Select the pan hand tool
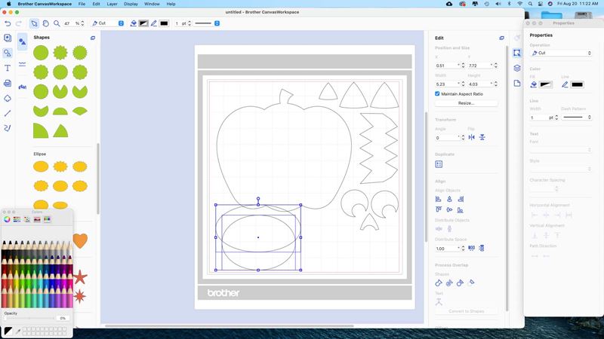Screen dimensions: 604x339 point(45,23)
